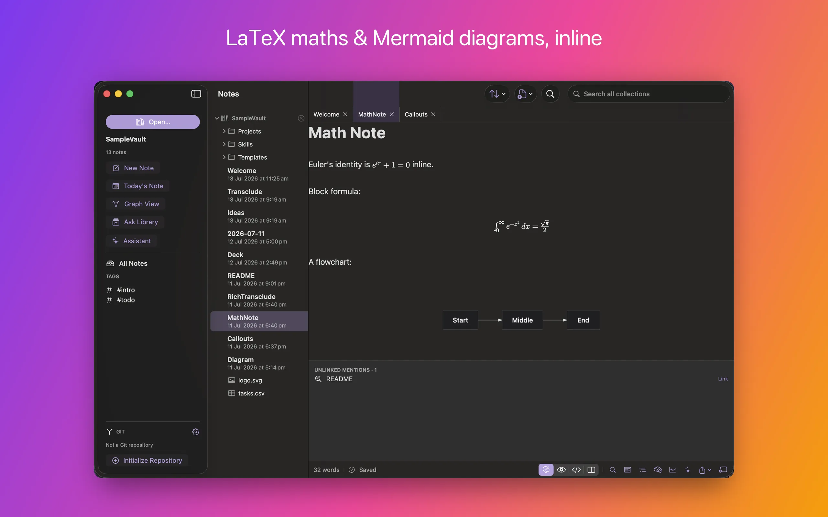Open the Diagram note

pyautogui.click(x=259, y=364)
